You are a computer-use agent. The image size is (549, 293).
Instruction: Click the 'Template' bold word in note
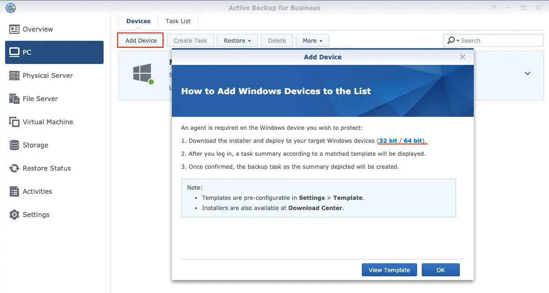pyautogui.click(x=348, y=198)
